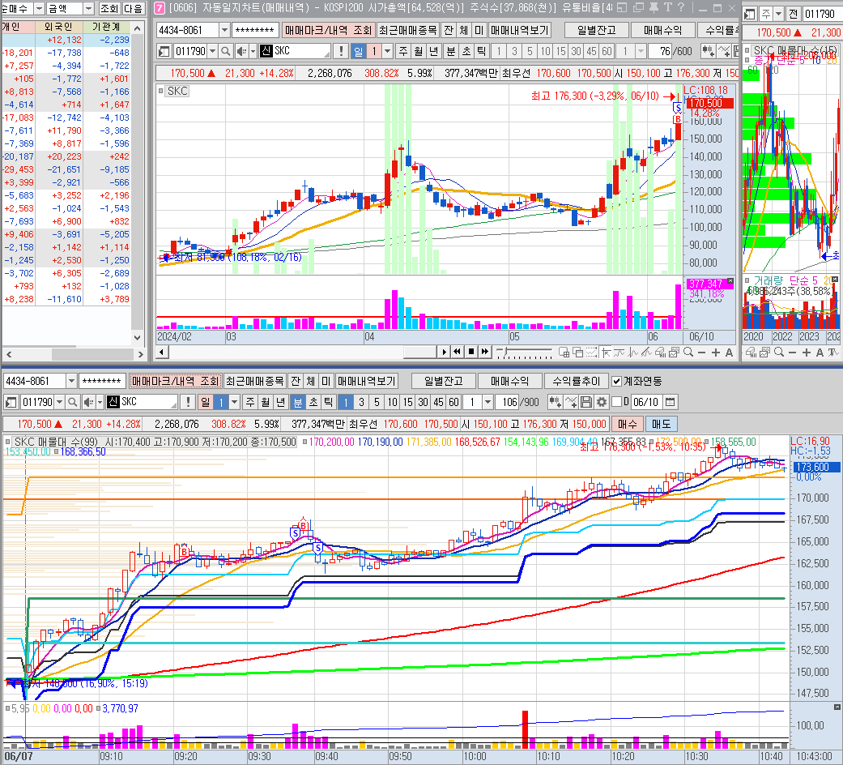Click the 매도 sell button
843x765 pixels.
(661, 424)
